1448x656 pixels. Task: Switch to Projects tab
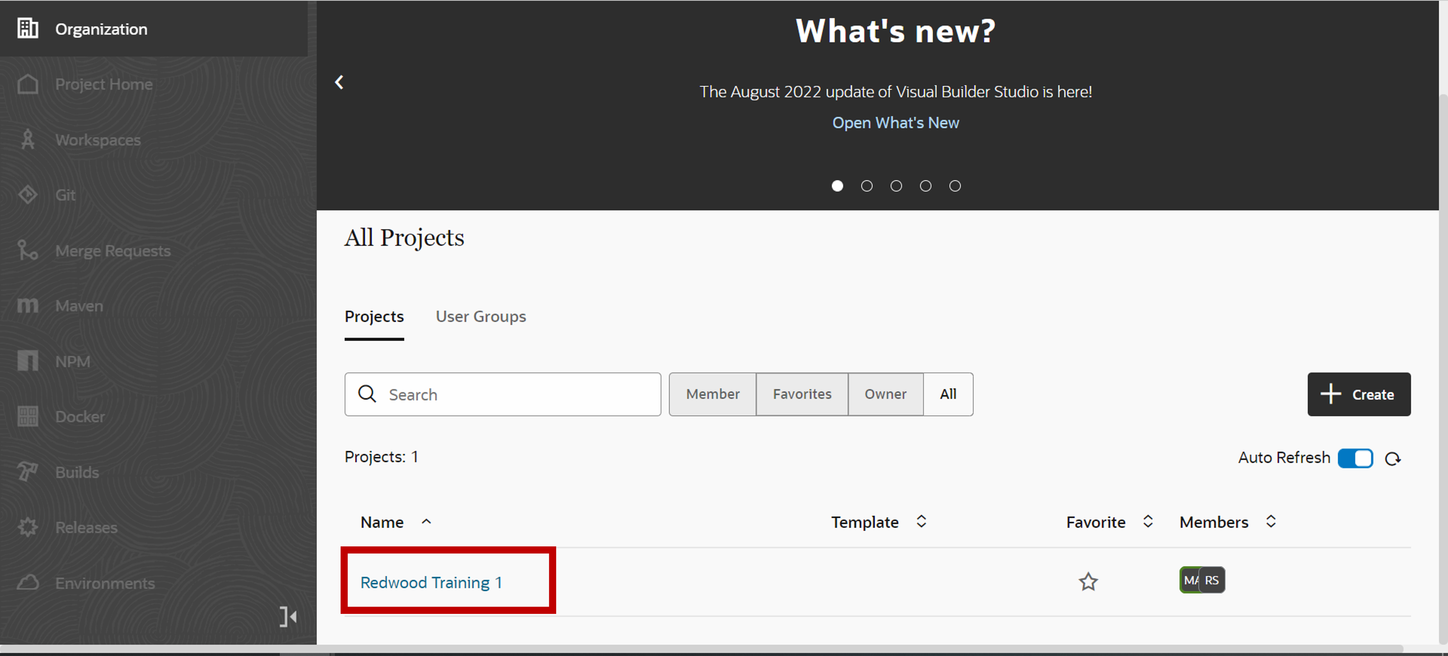(x=375, y=316)
